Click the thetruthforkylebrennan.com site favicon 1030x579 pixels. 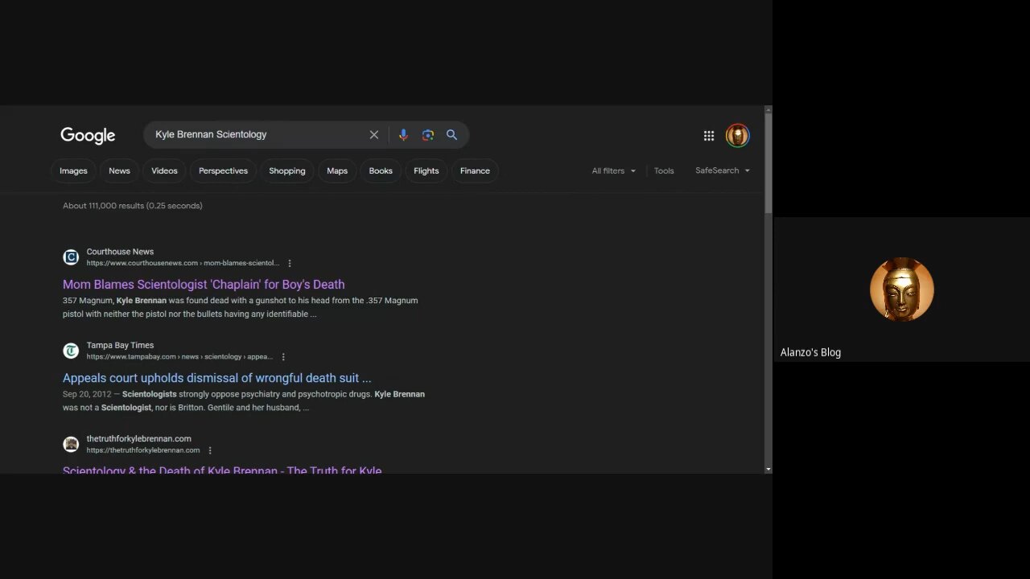click(71, 444)
